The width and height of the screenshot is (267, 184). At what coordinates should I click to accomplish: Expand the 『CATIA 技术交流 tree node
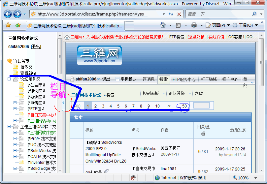point(15,156)
